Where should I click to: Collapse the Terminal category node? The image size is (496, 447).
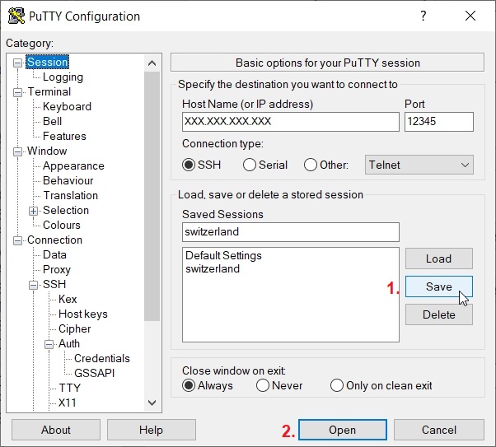(x=18, y=92)
